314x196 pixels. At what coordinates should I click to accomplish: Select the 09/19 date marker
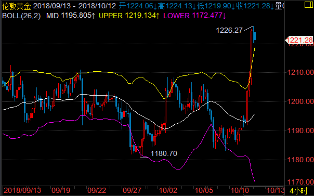pos(61,190)
